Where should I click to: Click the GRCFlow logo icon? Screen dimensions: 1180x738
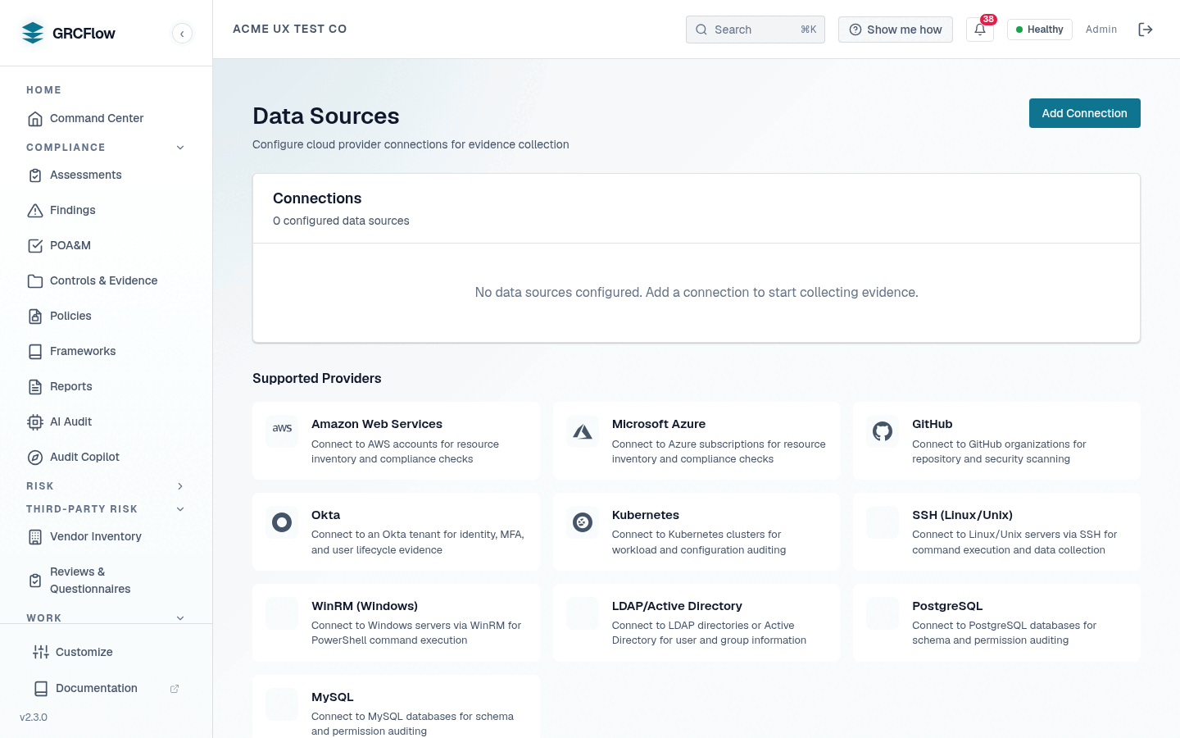[x=33, y=33]
